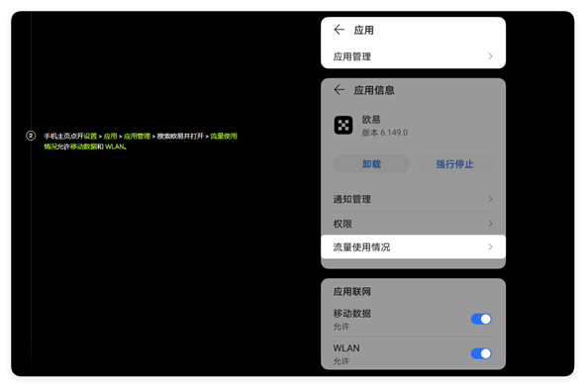This screenshot has width=585, height=387.
Task: Open 通知管理 settings
Action: 413,199
